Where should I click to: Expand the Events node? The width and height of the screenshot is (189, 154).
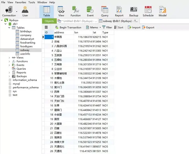(x=9, y=65)
